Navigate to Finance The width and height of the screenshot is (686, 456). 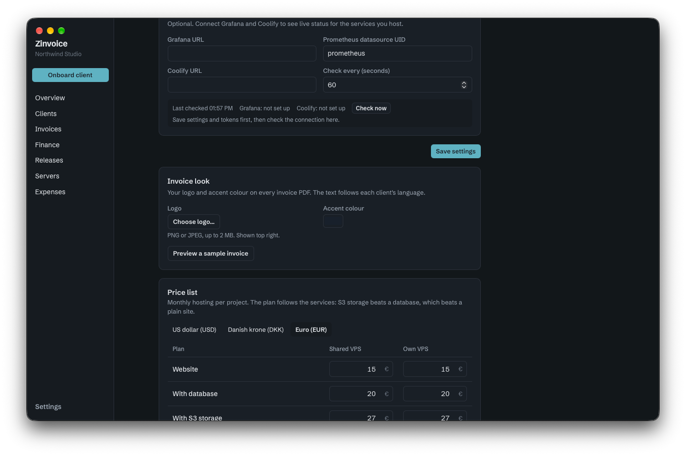point(47,145)
